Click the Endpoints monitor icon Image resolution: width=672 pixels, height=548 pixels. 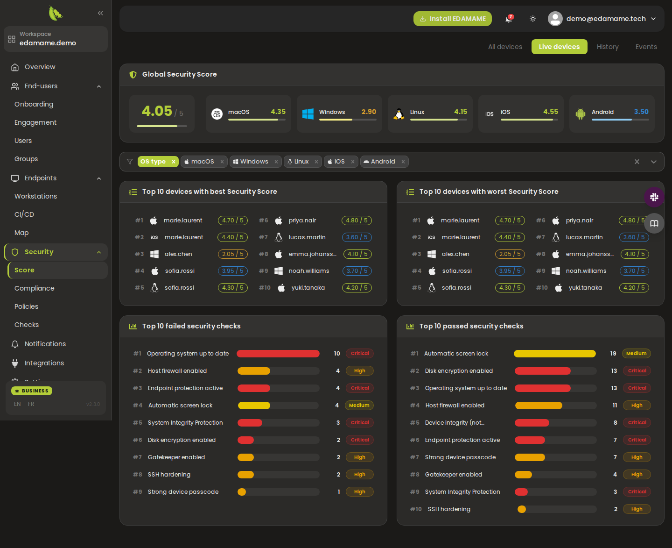(15, 178)
